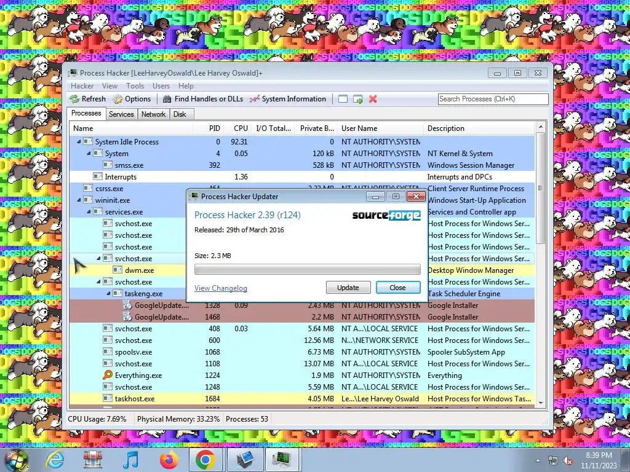Viewport: 630px width, 472px height.
Task: Open the Help menu
Action: 186,86
